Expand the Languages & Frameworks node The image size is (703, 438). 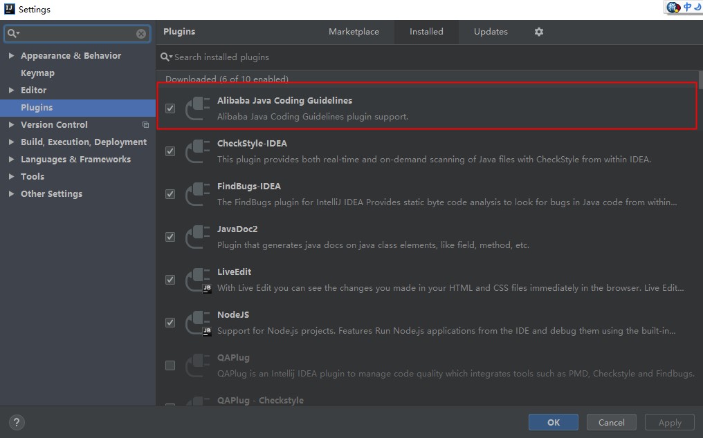point(11,160)
